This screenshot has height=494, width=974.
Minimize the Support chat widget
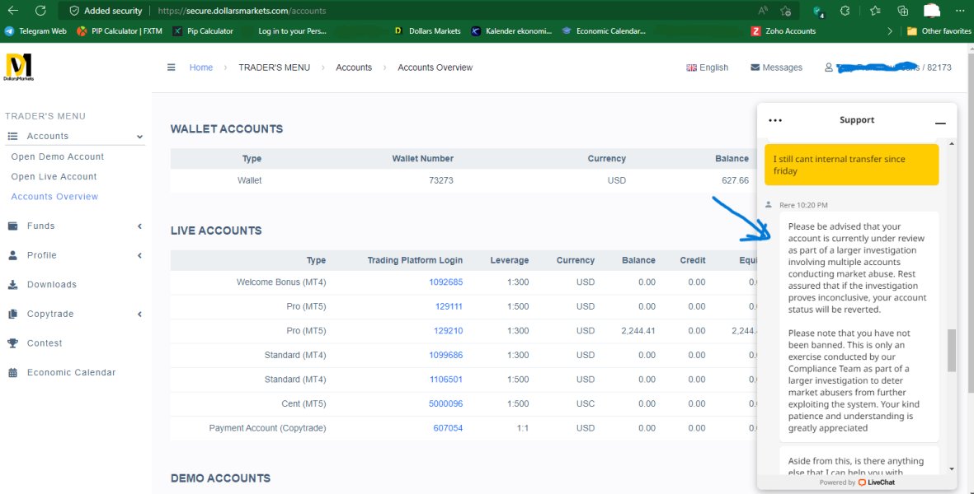pyautogui.click(x=939, y=122)
